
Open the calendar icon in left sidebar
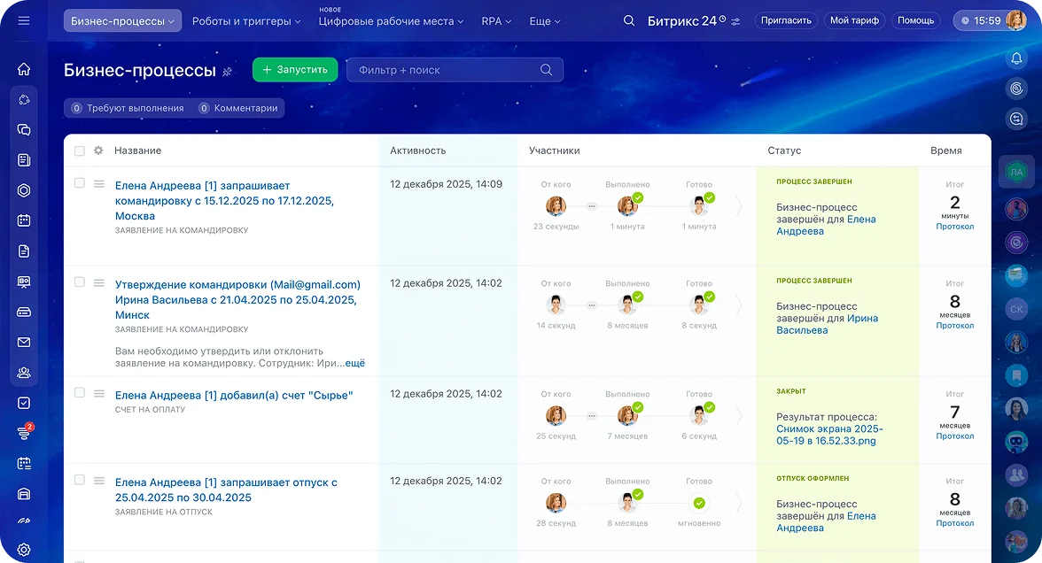coord(24,220)
